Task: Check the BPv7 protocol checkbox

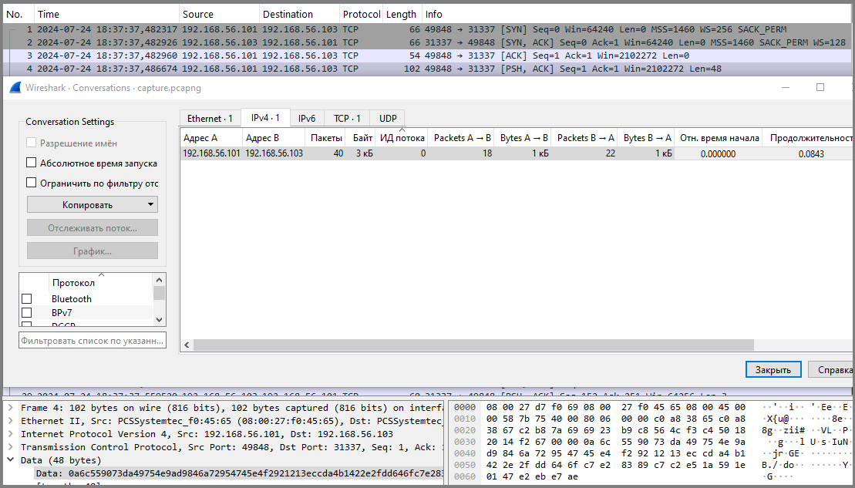Action: (x=26, y=312)
